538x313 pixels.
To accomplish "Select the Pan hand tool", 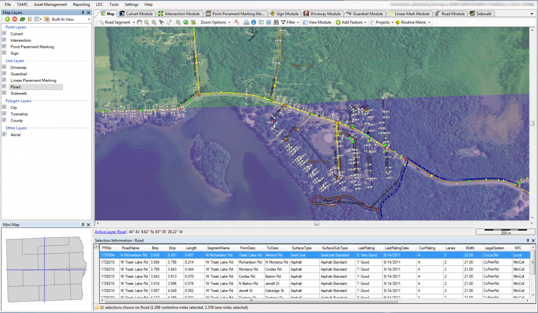I will [x=139, y=22].
